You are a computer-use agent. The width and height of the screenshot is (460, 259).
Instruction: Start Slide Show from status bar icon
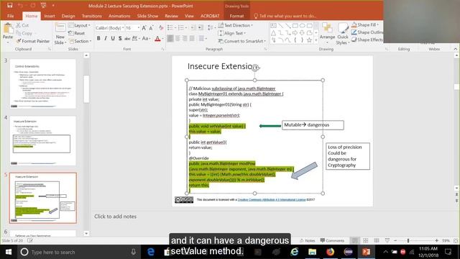click(387, 240)
